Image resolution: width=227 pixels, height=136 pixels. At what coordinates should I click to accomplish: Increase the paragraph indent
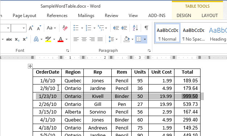124,28
